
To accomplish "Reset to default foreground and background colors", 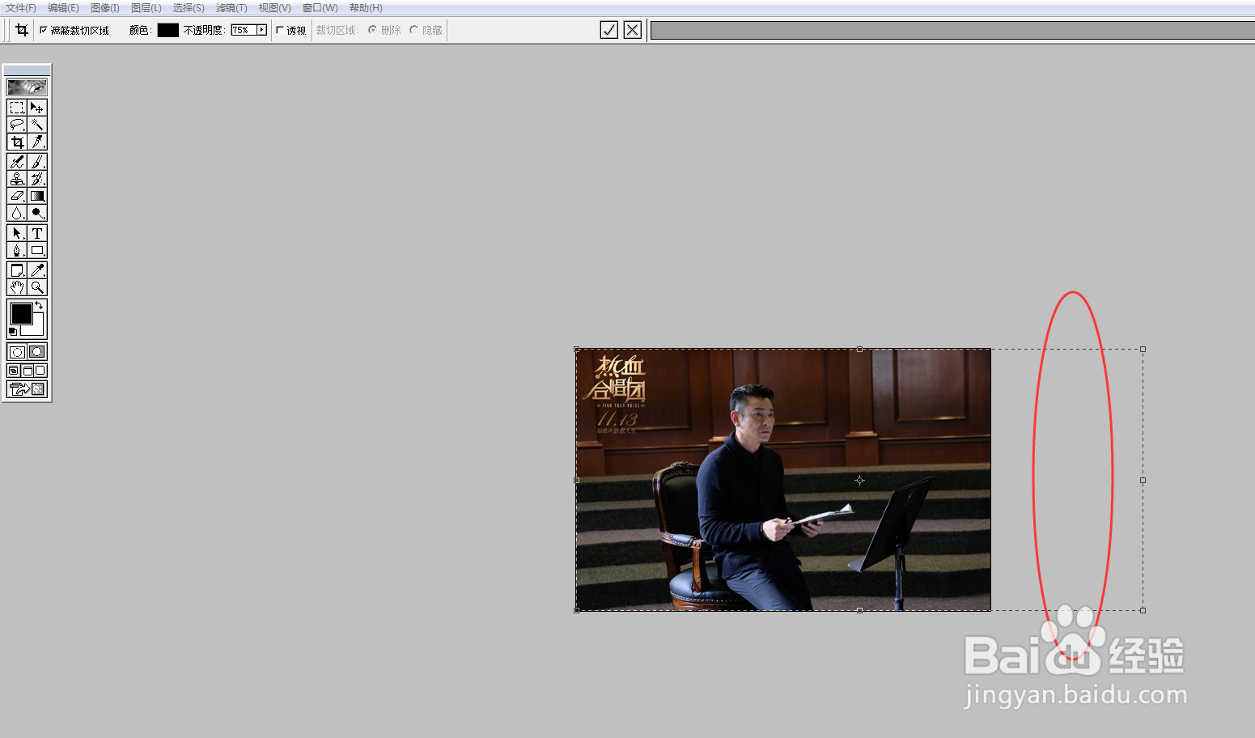I will click(x=13, y=332).
